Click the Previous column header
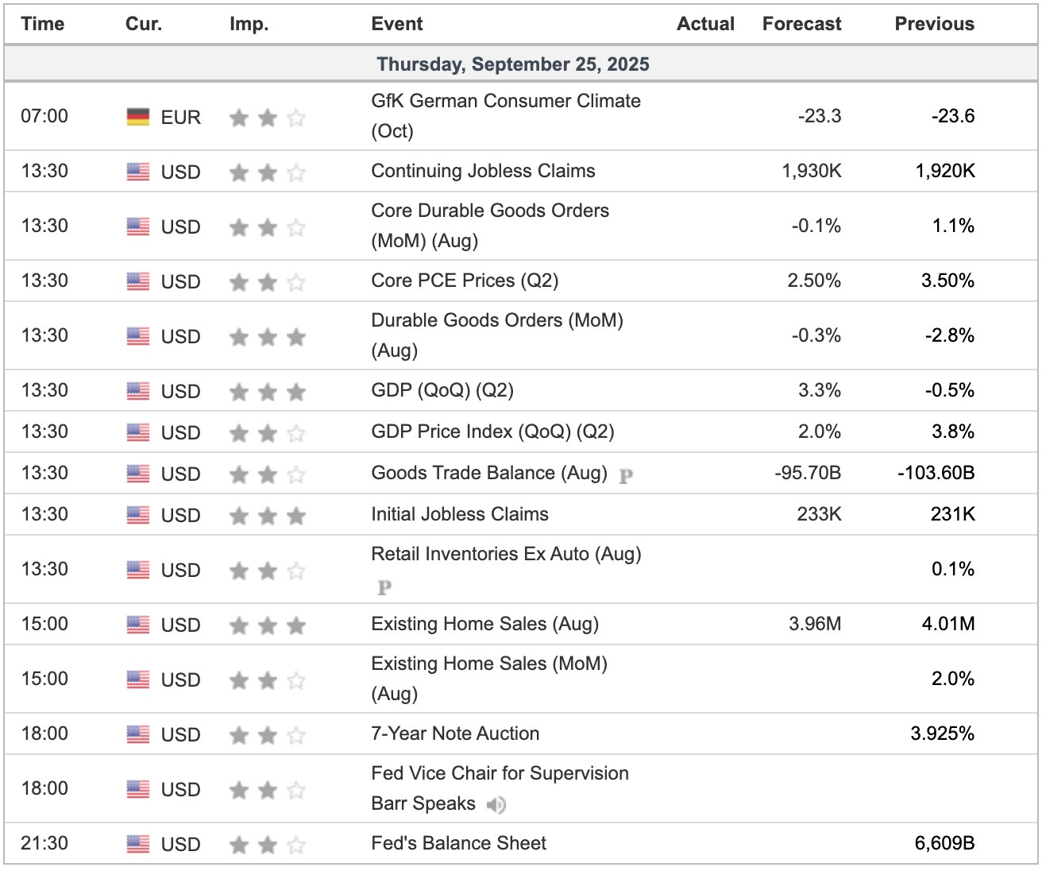The height and width of the screenshot is (871, 1042). pyautogui.click(x=934, y=24)
